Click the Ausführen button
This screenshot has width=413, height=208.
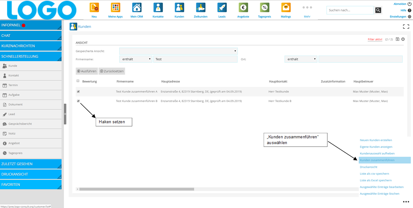click(x=87, y=71)
